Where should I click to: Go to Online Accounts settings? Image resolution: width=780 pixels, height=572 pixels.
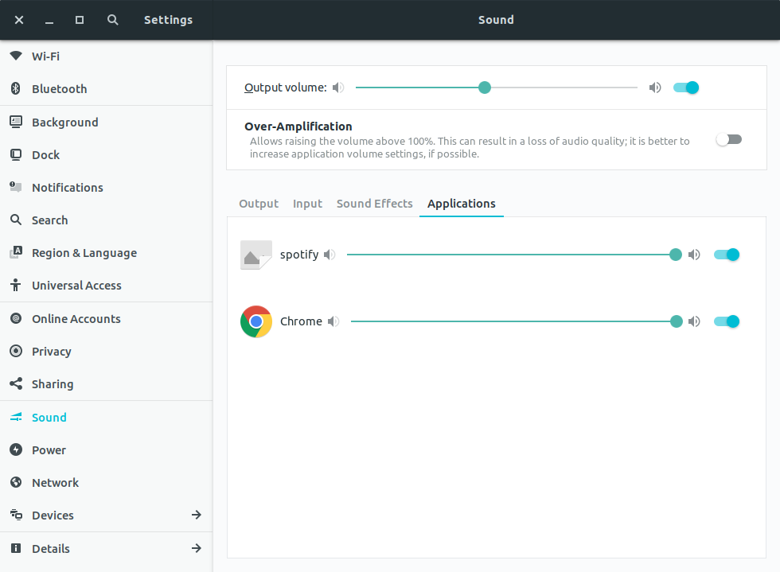point(107,319)
